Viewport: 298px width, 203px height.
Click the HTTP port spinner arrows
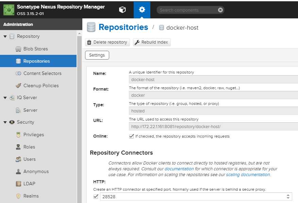point(288,197)
